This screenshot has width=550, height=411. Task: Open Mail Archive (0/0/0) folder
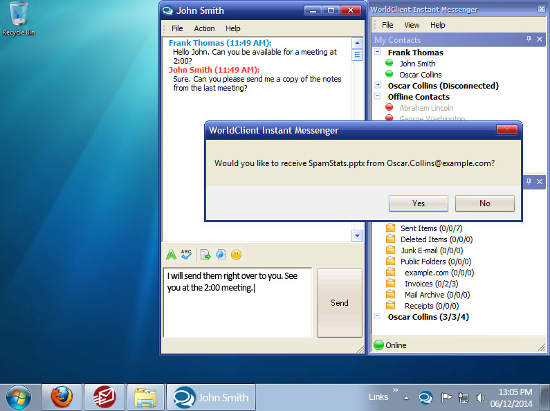(437, 295)
